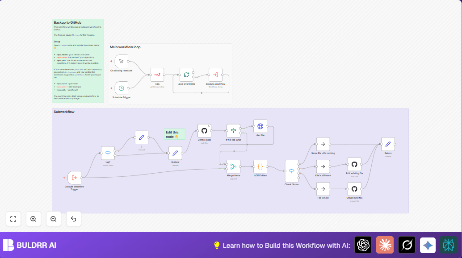Zoom out of the workflow canvas
The height and width of the screenshot is (258, 462).
53,219
